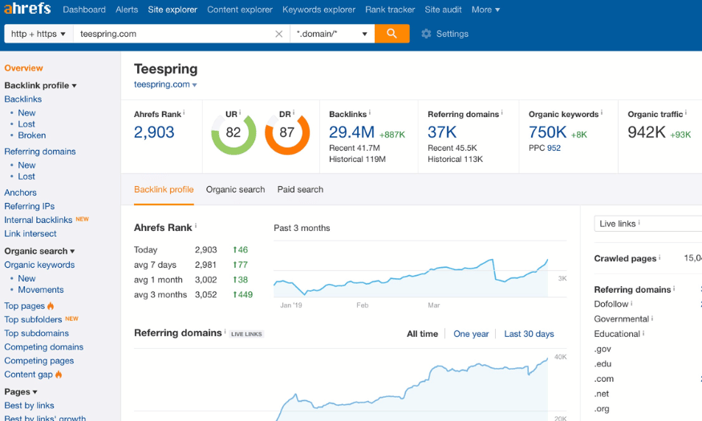Open Content explorer in top navigation
The height and width of the screenshot is (421, 702).
[240, 10]
